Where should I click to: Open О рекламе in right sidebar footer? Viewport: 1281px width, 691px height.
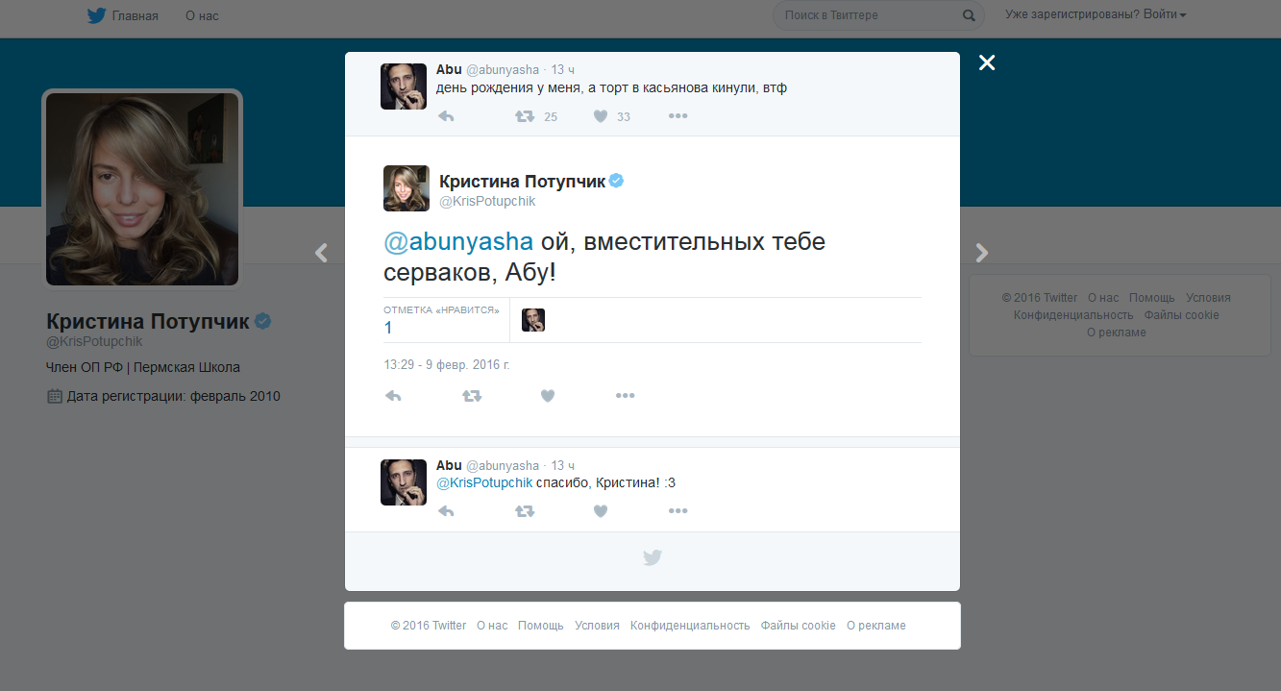coord(1117,333)
